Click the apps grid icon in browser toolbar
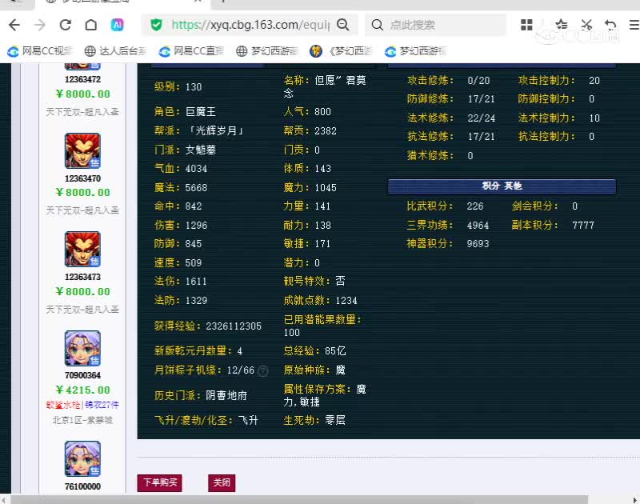 526,25
